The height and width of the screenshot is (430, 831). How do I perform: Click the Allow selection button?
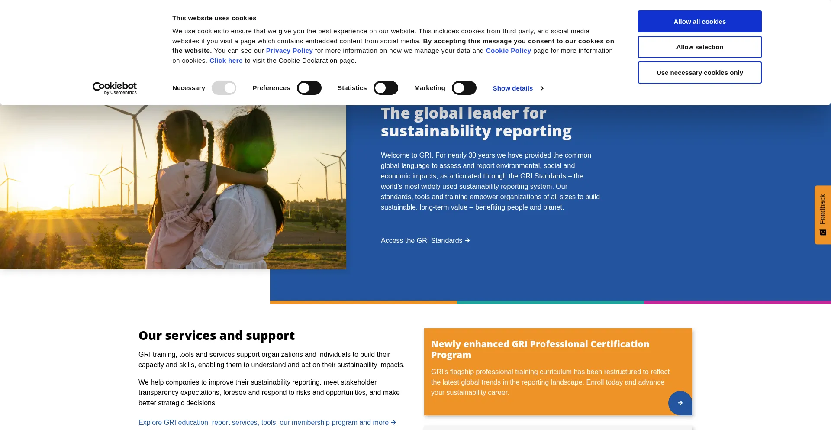[x=699, y=47]
